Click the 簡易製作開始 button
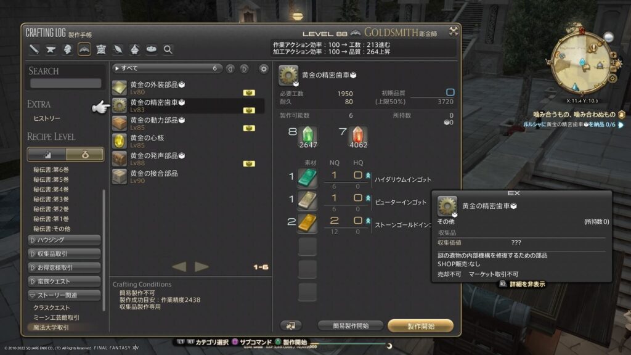The width and height of the screenshot is (631, 355). point(351,325)
